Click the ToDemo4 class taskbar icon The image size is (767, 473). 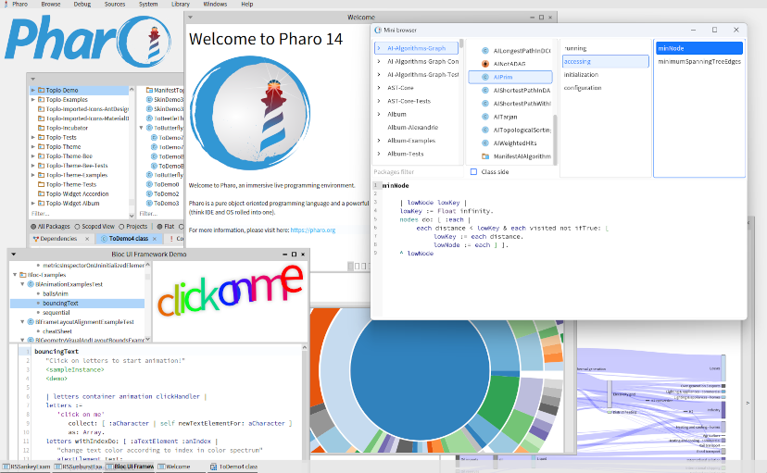coord(213,467)
